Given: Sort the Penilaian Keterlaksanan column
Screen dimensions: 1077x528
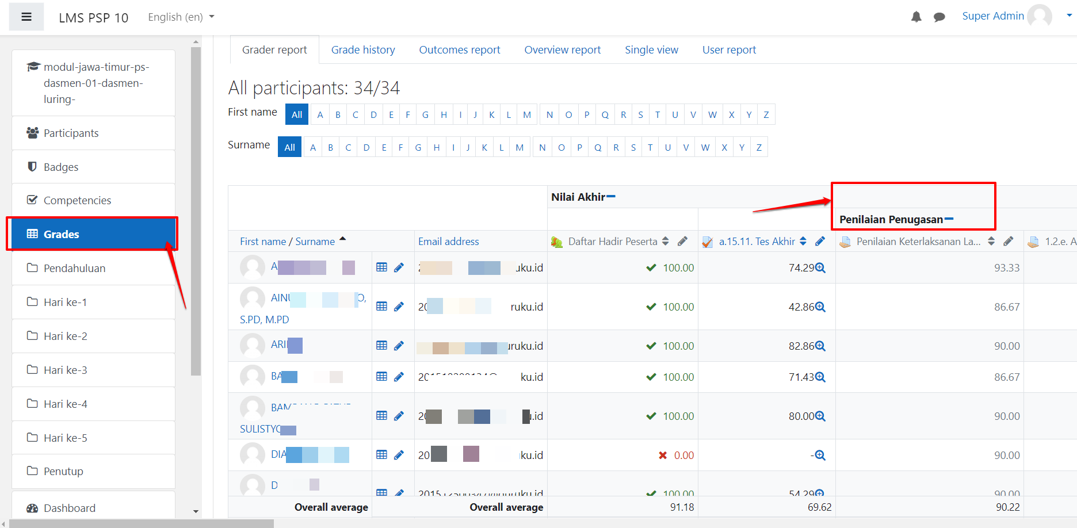Looking at the screenshot, I should [x=991, y=242].
